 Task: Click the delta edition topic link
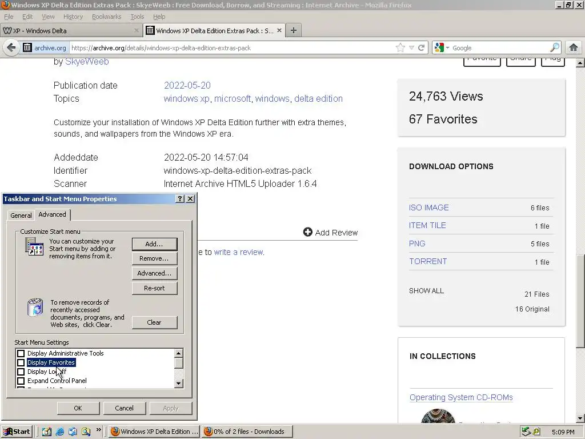tap(318, 98)
